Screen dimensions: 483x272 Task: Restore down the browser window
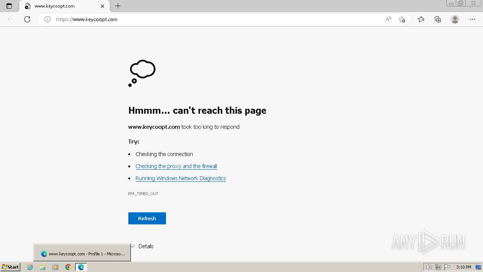pos(461,3)
